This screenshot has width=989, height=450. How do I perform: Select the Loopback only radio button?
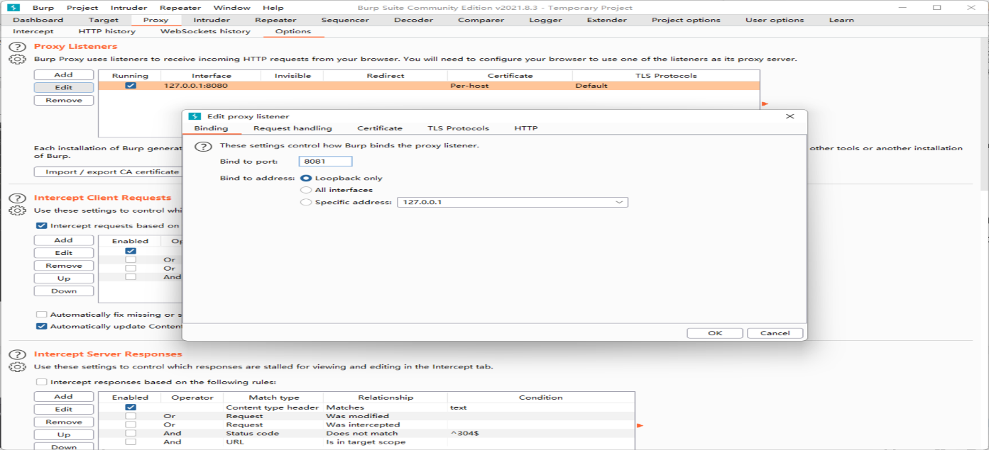tap(306, 179)
